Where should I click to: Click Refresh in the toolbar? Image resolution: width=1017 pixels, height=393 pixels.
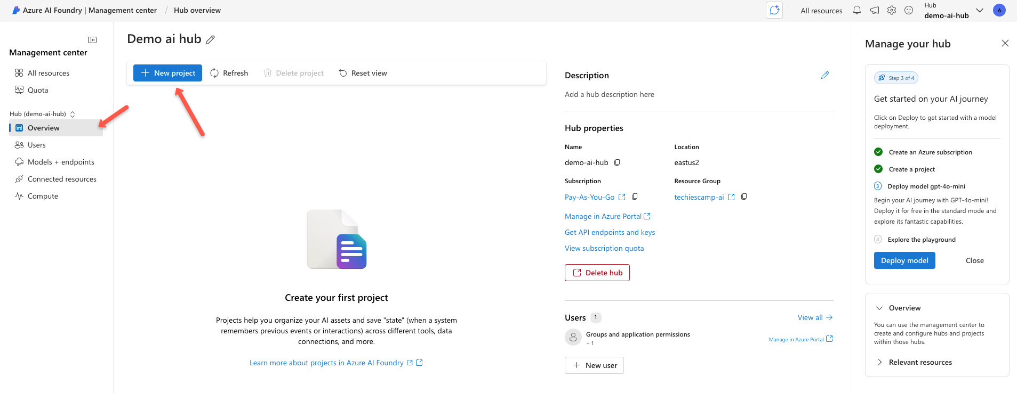(x=229, y=73)
